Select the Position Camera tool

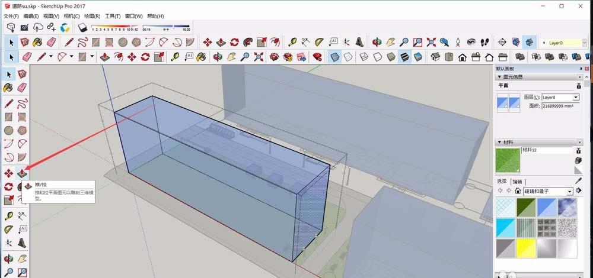[x=458, y=42]
